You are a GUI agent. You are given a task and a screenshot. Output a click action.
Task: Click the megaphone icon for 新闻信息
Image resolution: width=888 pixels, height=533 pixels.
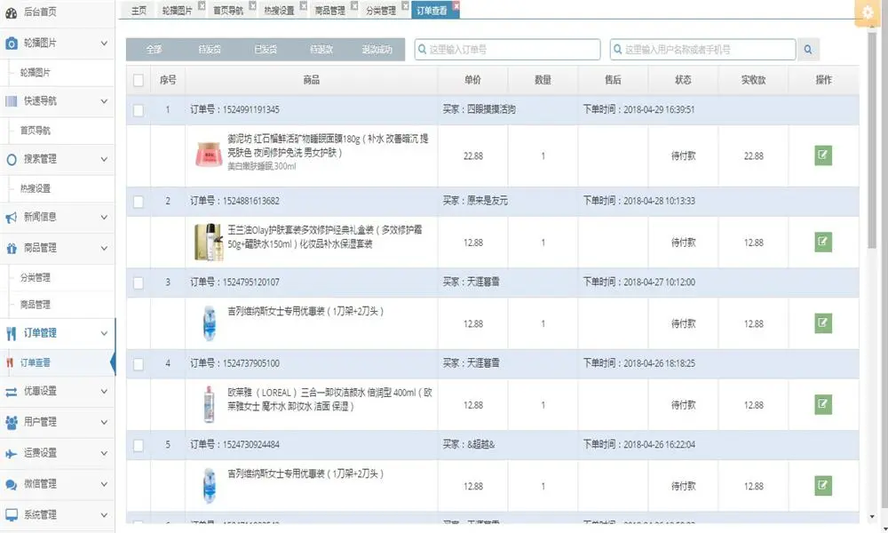pyautogui.click(x=12, y=218)
